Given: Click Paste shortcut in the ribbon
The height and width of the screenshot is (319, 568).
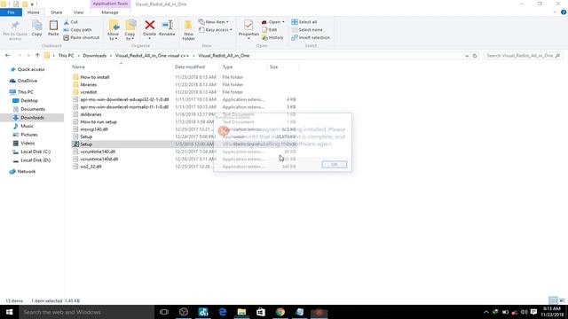Looking at the screenshot, I should click(82, 37).
